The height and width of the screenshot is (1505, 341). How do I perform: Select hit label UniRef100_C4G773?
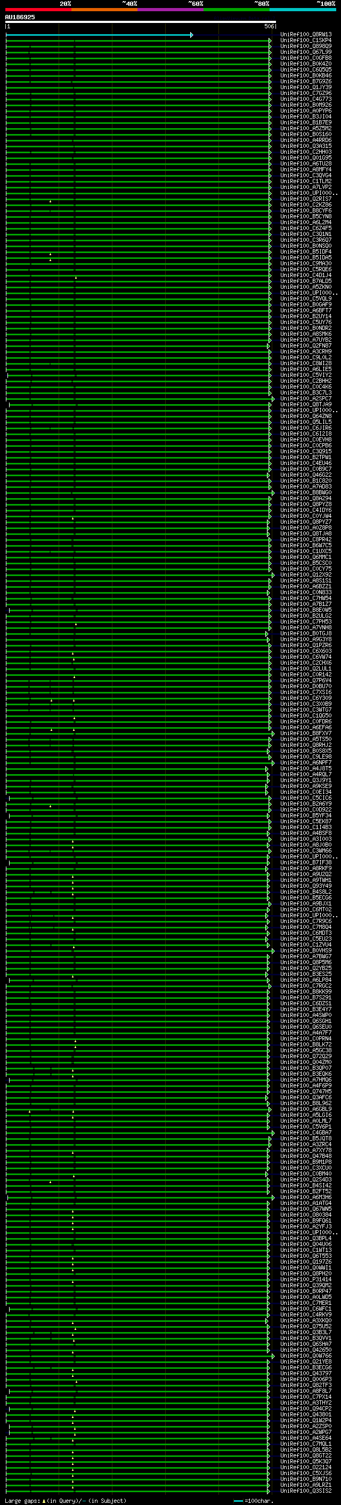point(306,99)
